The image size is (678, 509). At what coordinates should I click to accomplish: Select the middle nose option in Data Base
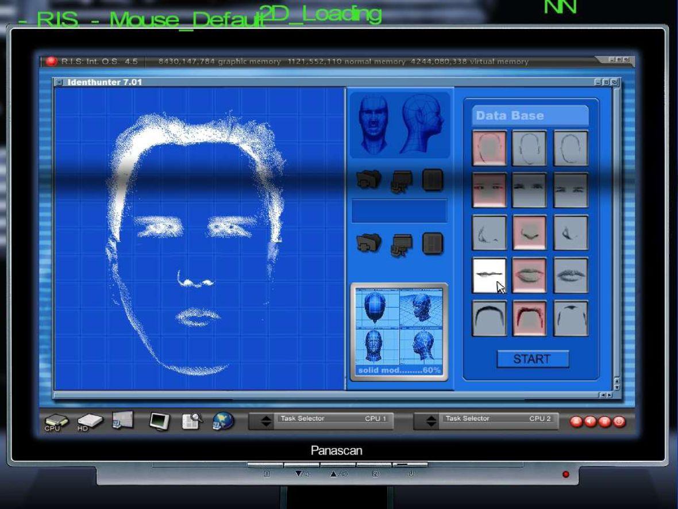pos(529,233)
